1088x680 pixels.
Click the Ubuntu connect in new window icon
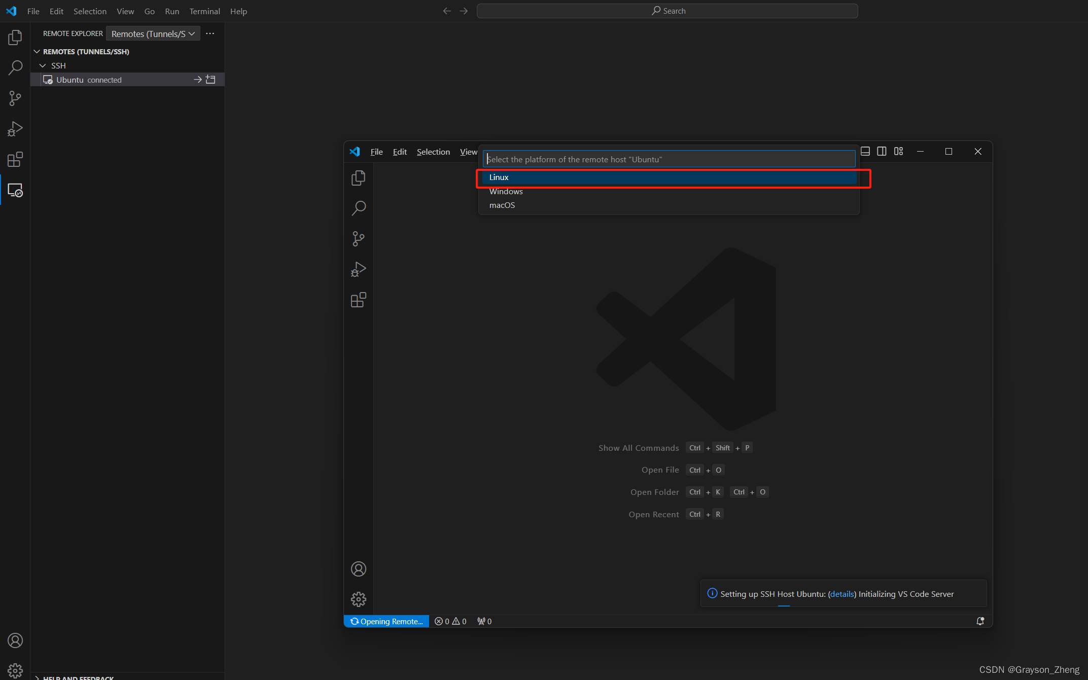[211, 80]
